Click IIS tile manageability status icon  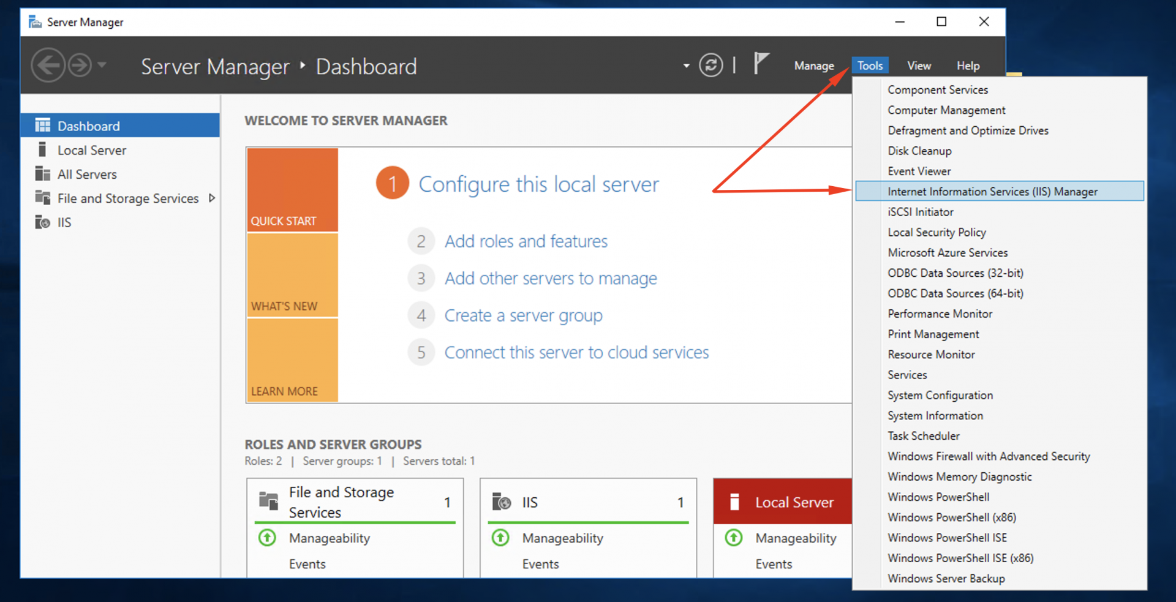tap(500, 538)
